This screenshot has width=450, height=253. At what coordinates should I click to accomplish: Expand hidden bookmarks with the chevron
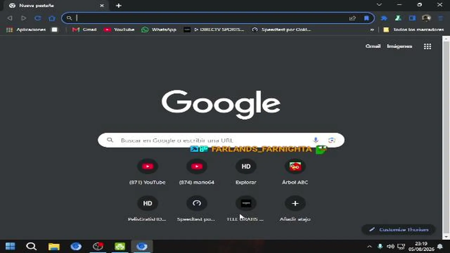pyautogui.click(x=372, y=30)
